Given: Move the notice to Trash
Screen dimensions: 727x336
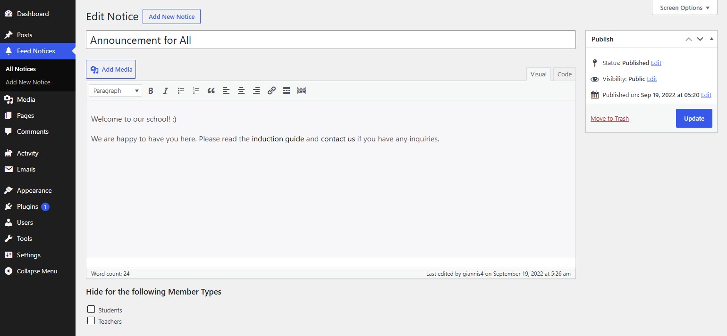Looking at the screenshot, I should (x=609, y=118).
